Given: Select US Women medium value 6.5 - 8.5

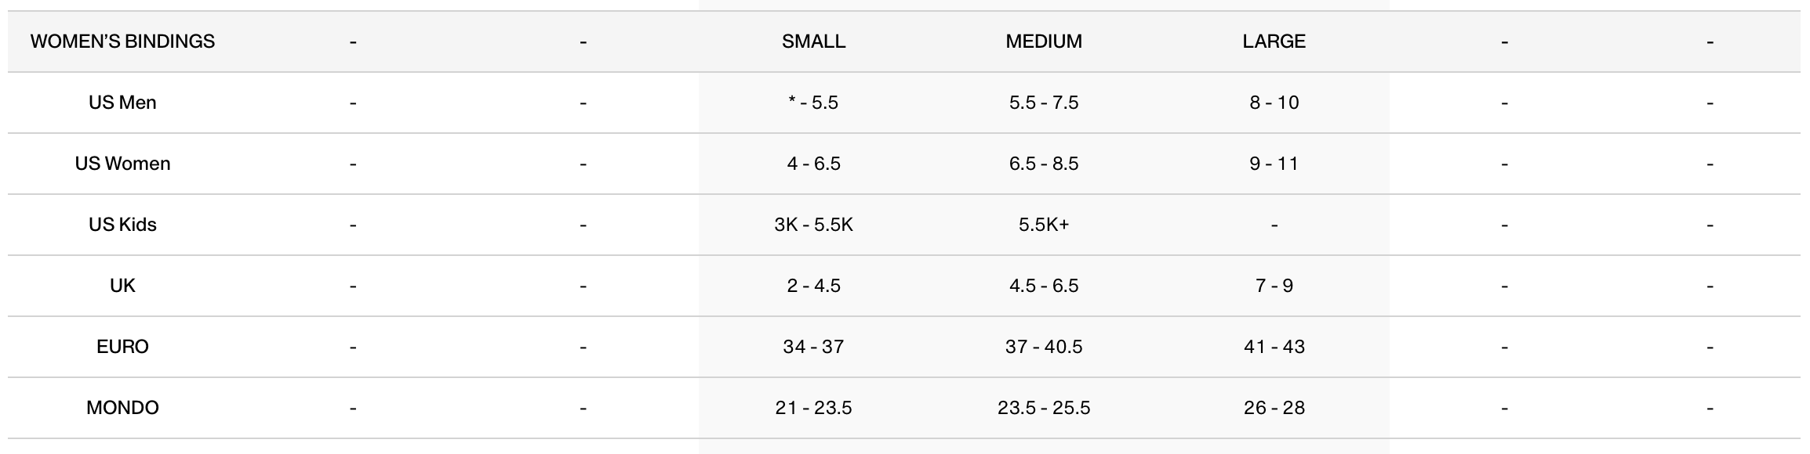Looking at the screenshot, I should 1043,164.
